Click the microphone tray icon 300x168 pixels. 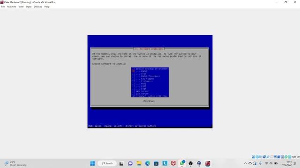(260, 163)
